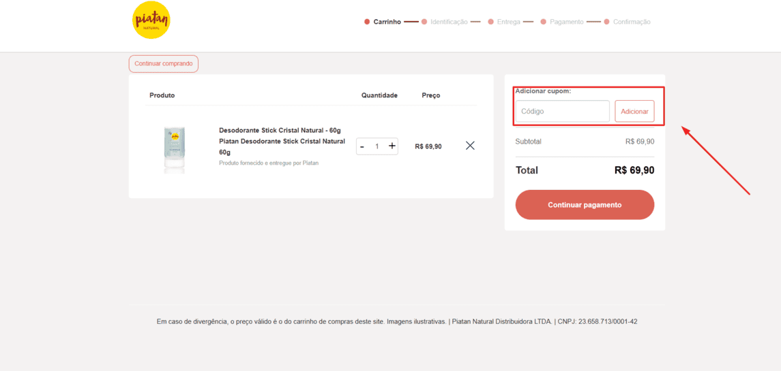Click the item price R$ 69,90 next to quantity
The image size is (781, 371).
(x=428, y=146)
